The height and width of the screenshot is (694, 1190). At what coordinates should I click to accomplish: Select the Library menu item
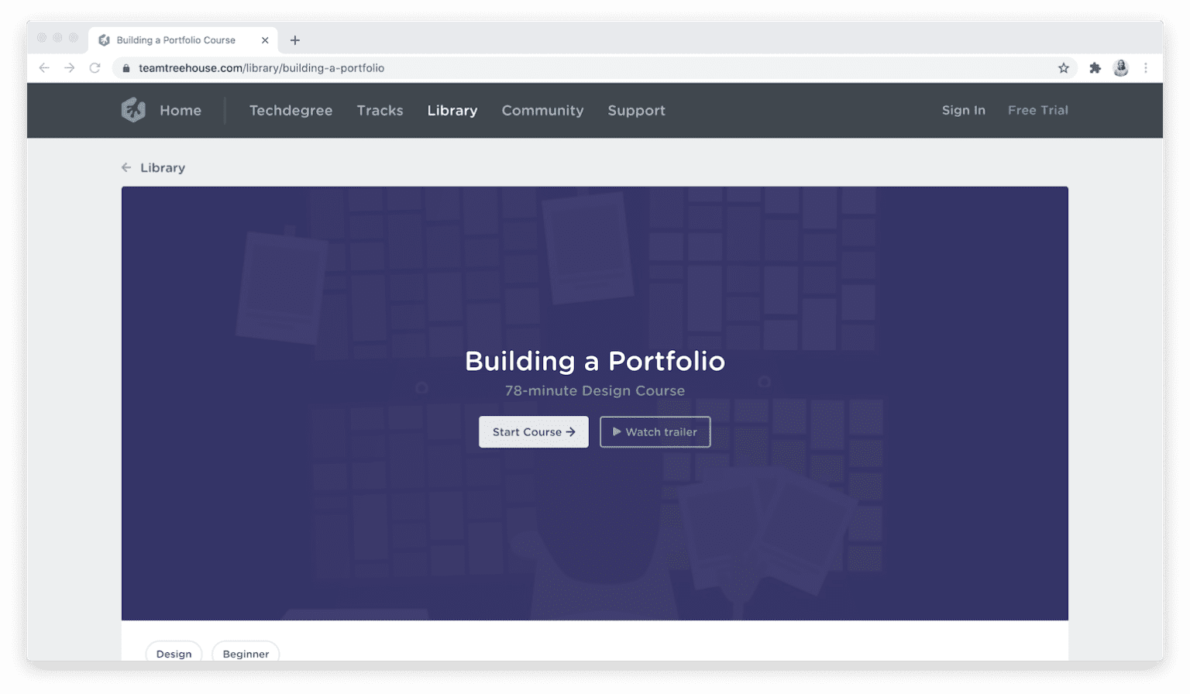click(x=452, y=111)
